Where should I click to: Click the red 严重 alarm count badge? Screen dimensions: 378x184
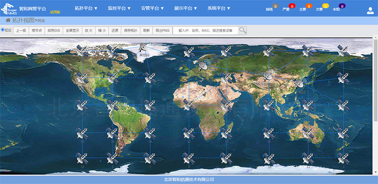(292, 6)
